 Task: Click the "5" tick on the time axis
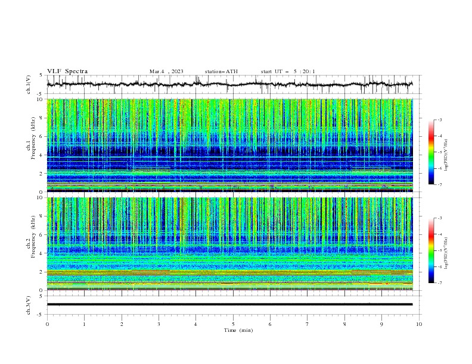[233, 324]
